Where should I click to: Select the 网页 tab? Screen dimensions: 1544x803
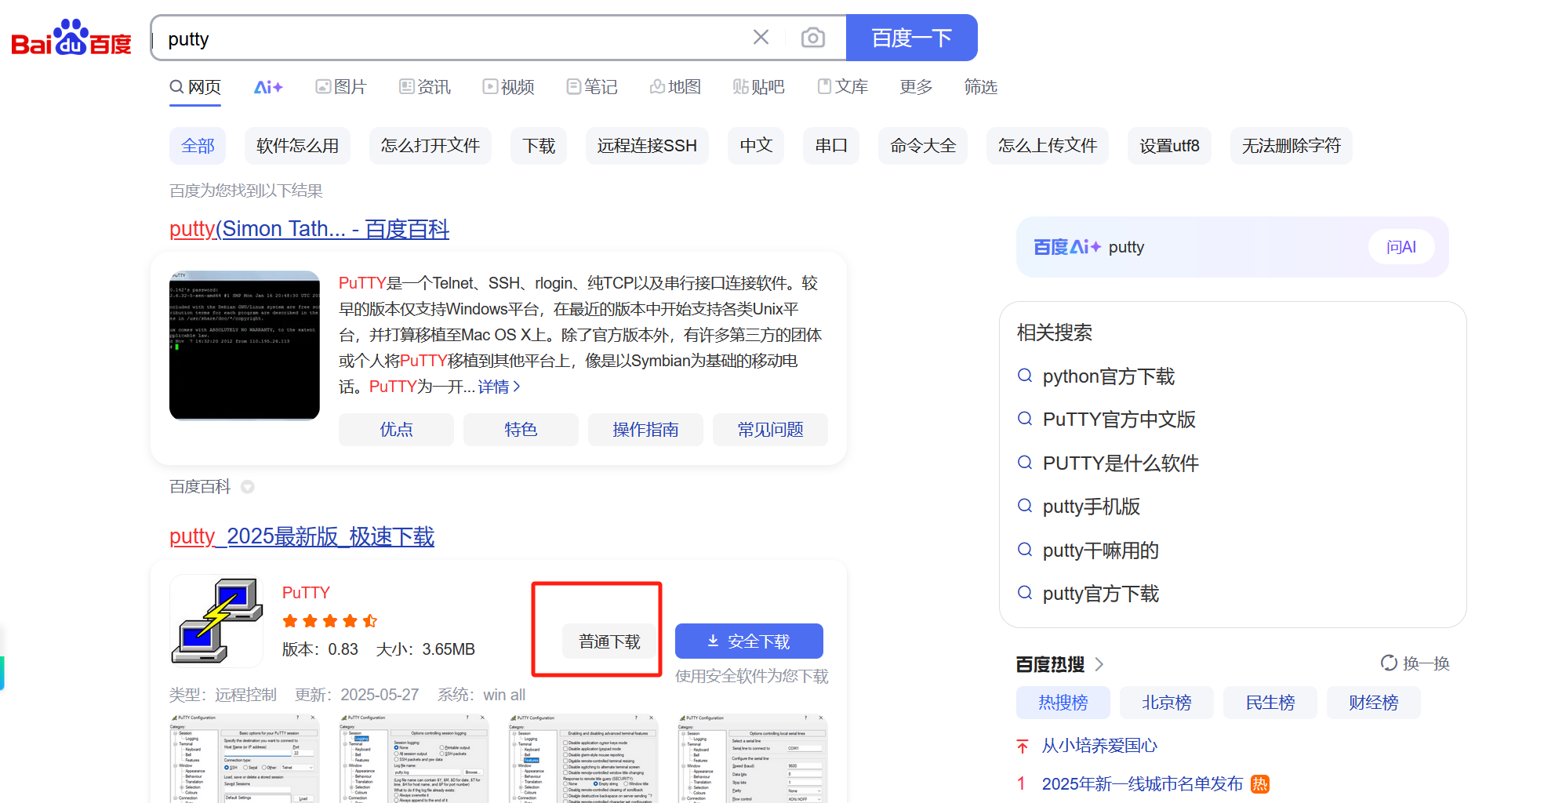click(195, 87)
